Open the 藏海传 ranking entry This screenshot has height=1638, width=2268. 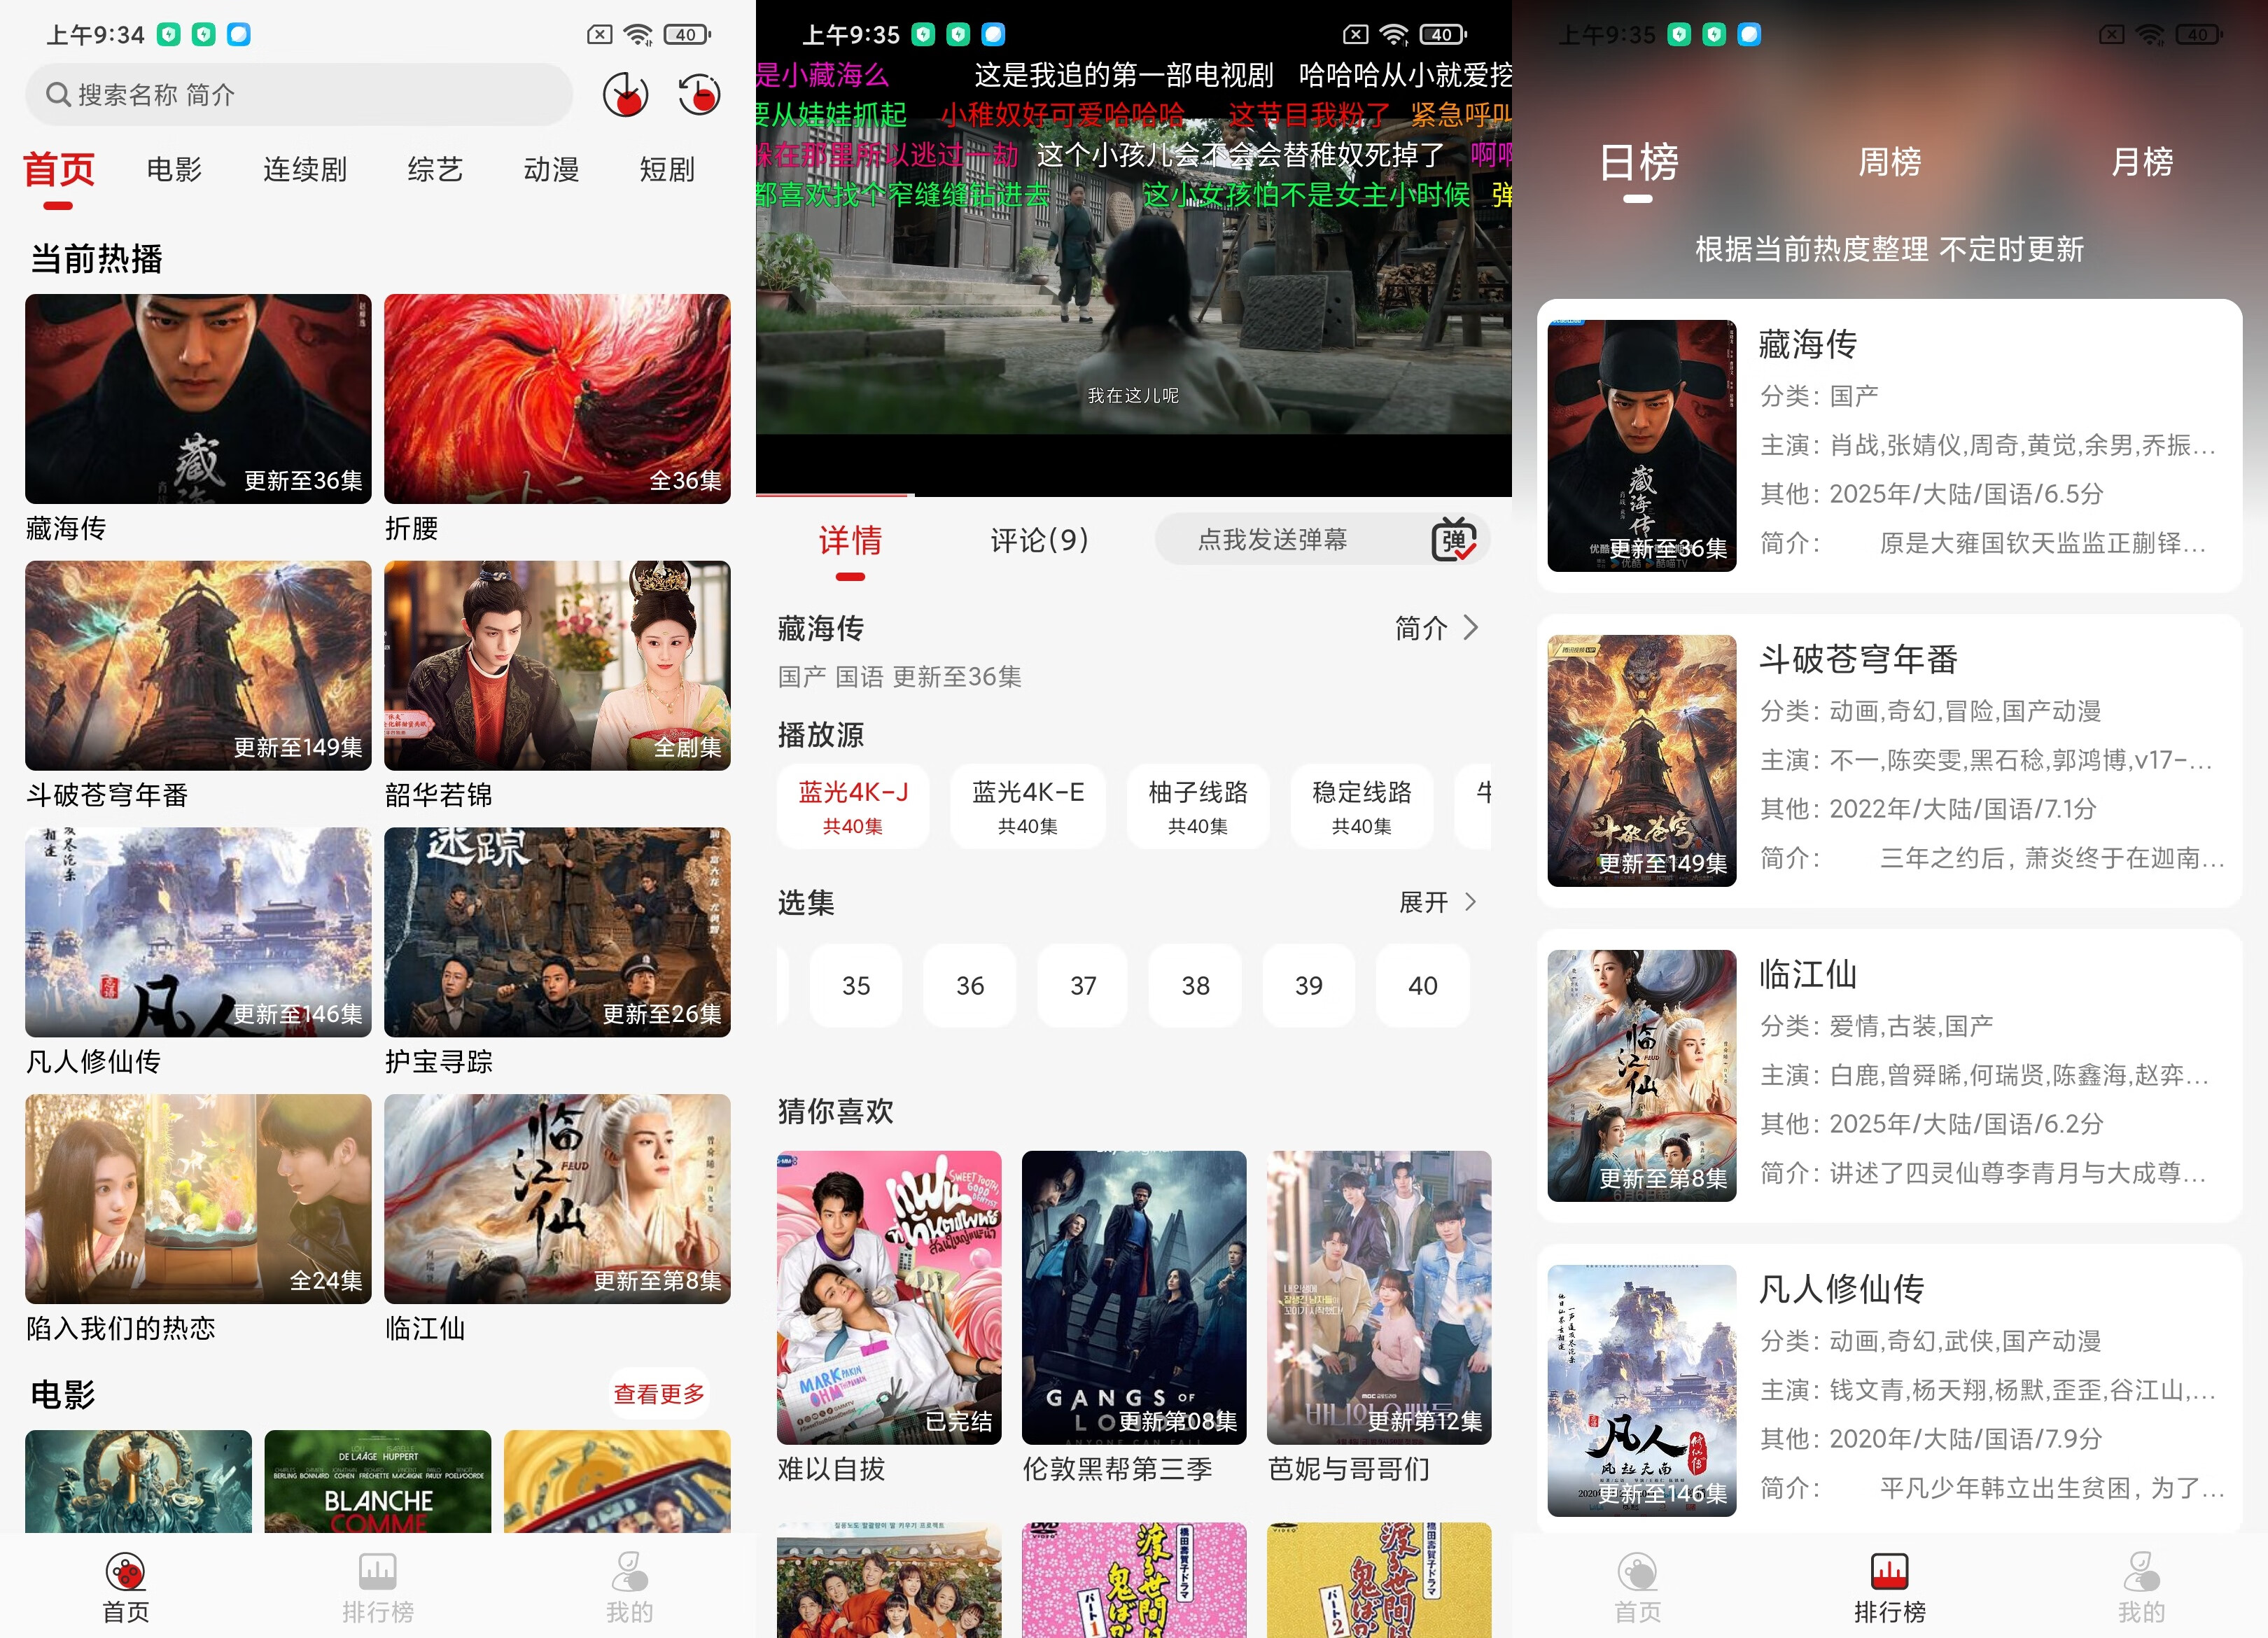pos(1890,445)
